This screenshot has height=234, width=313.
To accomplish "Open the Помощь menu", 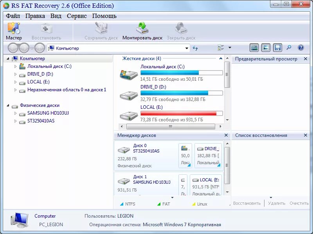I will tap(104, 16).
